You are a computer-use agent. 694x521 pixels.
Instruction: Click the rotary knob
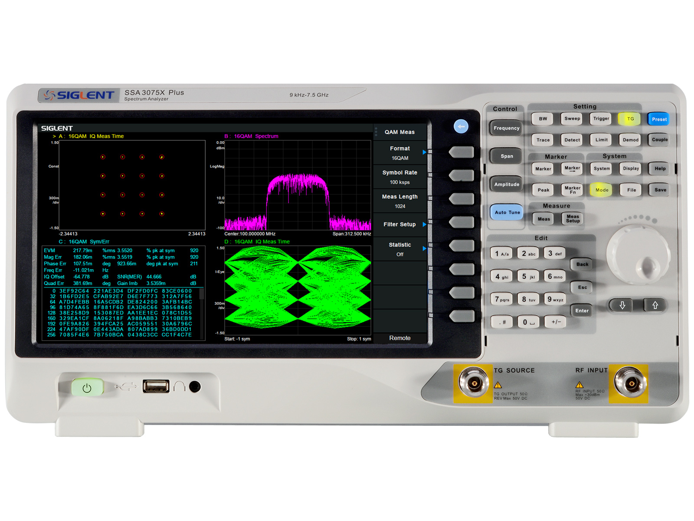[x=638, y=255]
